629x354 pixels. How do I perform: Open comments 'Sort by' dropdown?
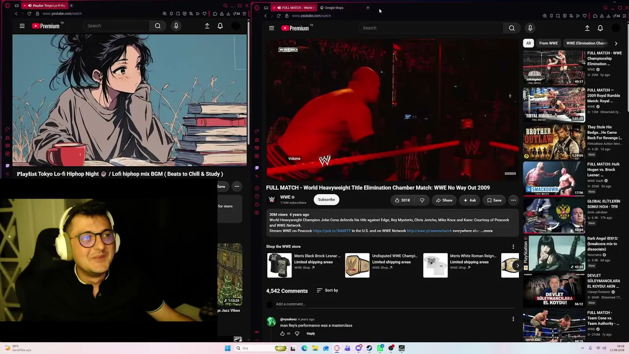(x=327, y=291)
